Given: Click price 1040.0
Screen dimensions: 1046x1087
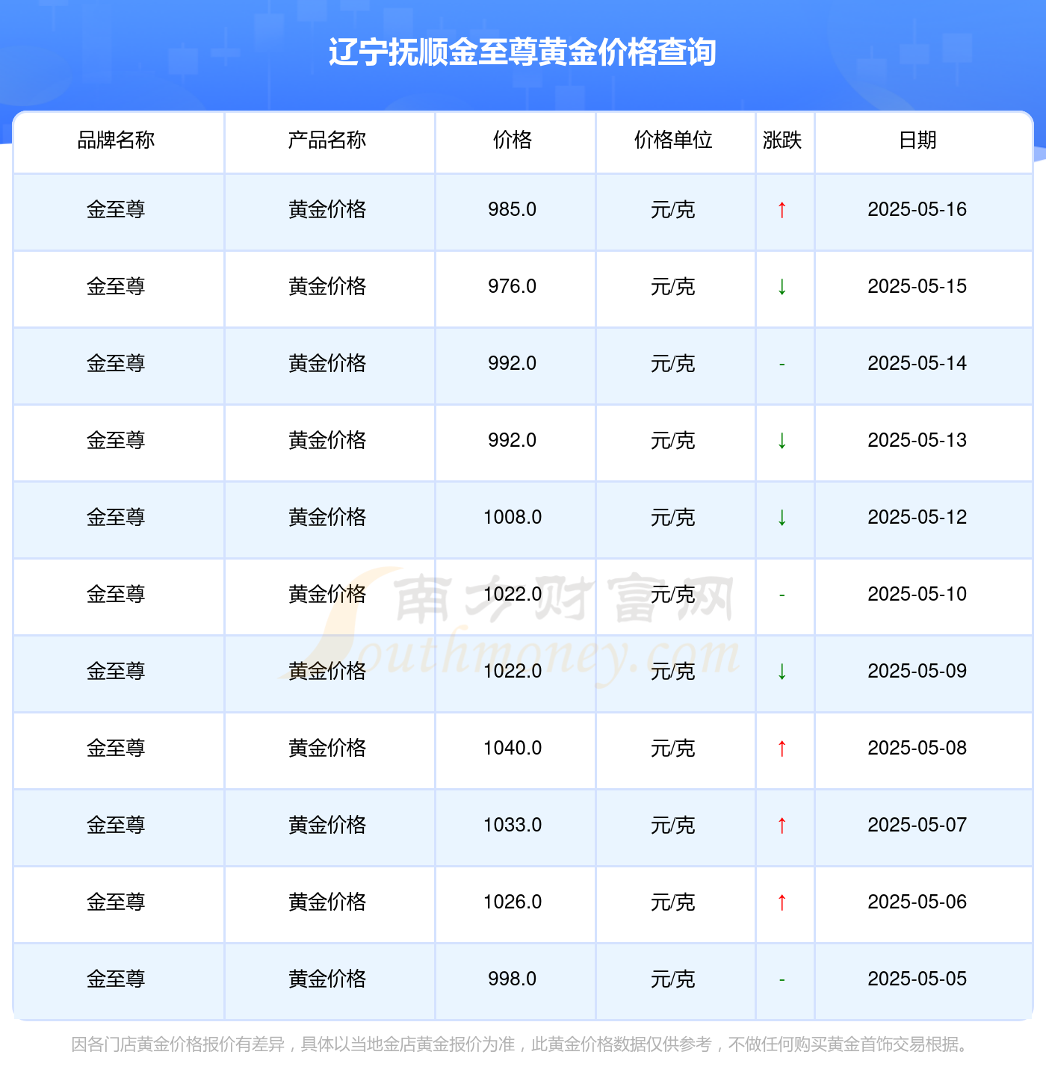Looking at the screenshot, I should click(513, 749).
